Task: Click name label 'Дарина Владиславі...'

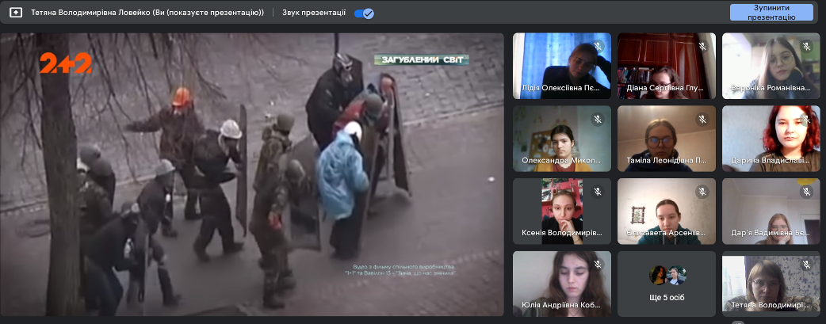Action: [x=771, y=160]
